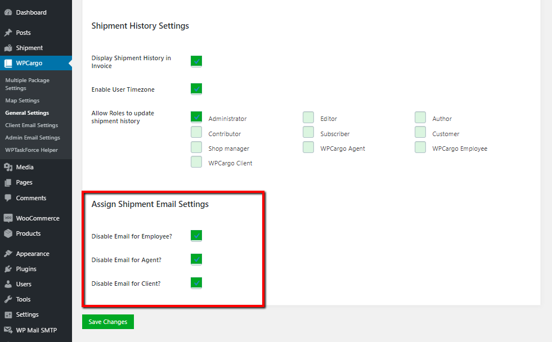
Task: Go to Dashboard menu label
Action: (x=32, y=12)
